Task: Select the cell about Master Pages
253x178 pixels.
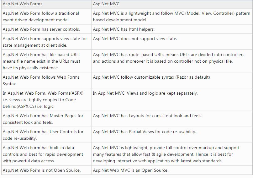Action: click(x=46, y=119)
